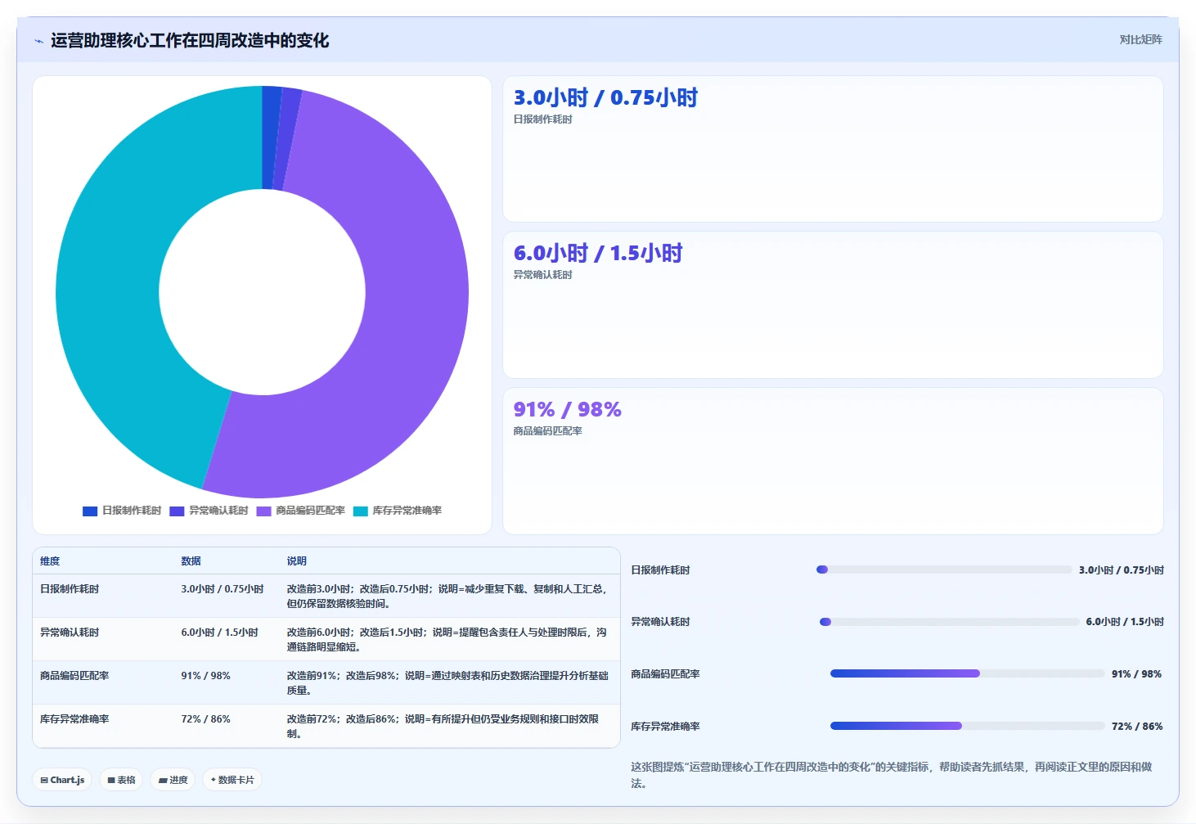Open the 91% / 98% data card
Image resolution: width=1196 pixels, height=824 pixels.
pyautogui.click(x=833, y=461)
